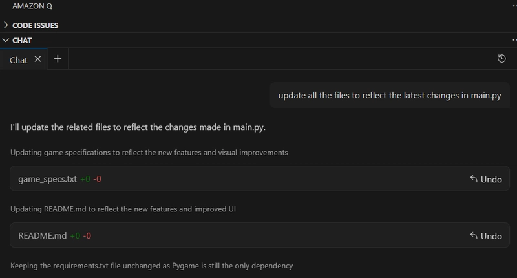
Task: Open Amazon Q panel more actions ellipsis
Action: (514, 6)
